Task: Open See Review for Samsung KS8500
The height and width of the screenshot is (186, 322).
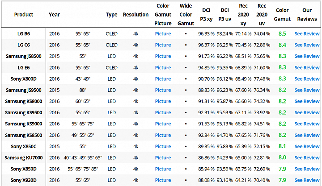Action: pyautogui.click(x=307, y=135)
